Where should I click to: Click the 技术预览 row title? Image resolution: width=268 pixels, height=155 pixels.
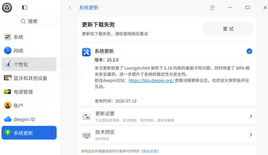point(105,132)
